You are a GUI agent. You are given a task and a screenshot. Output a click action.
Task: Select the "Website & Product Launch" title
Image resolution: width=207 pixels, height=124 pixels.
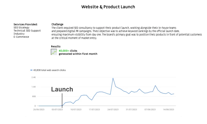tap(108, 7)
